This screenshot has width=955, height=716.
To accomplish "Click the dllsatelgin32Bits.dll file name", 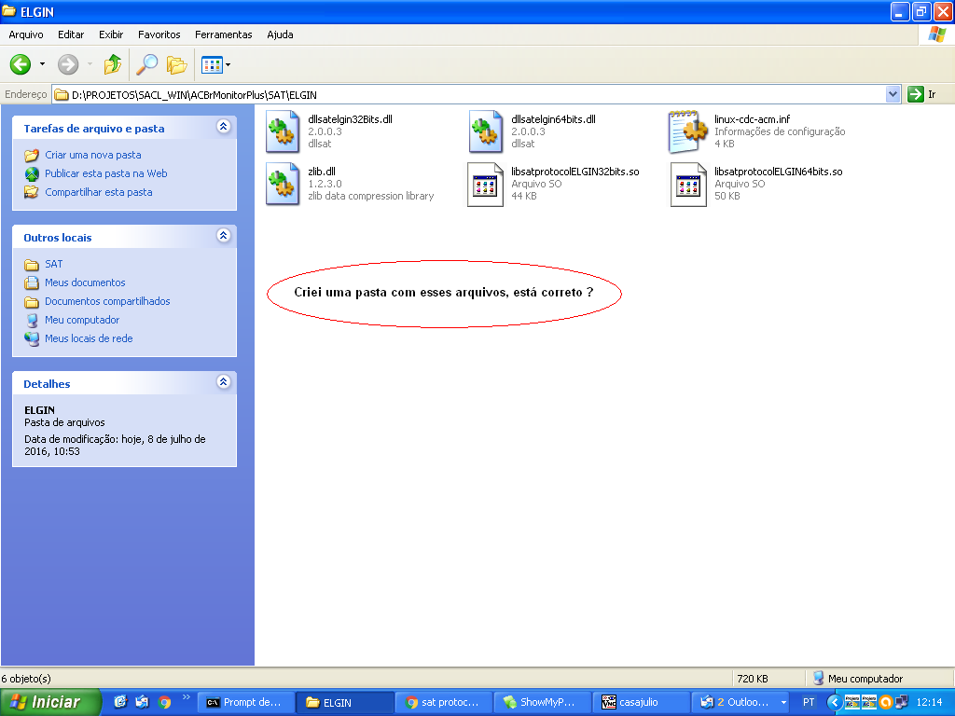I will [x=351, y=119].
